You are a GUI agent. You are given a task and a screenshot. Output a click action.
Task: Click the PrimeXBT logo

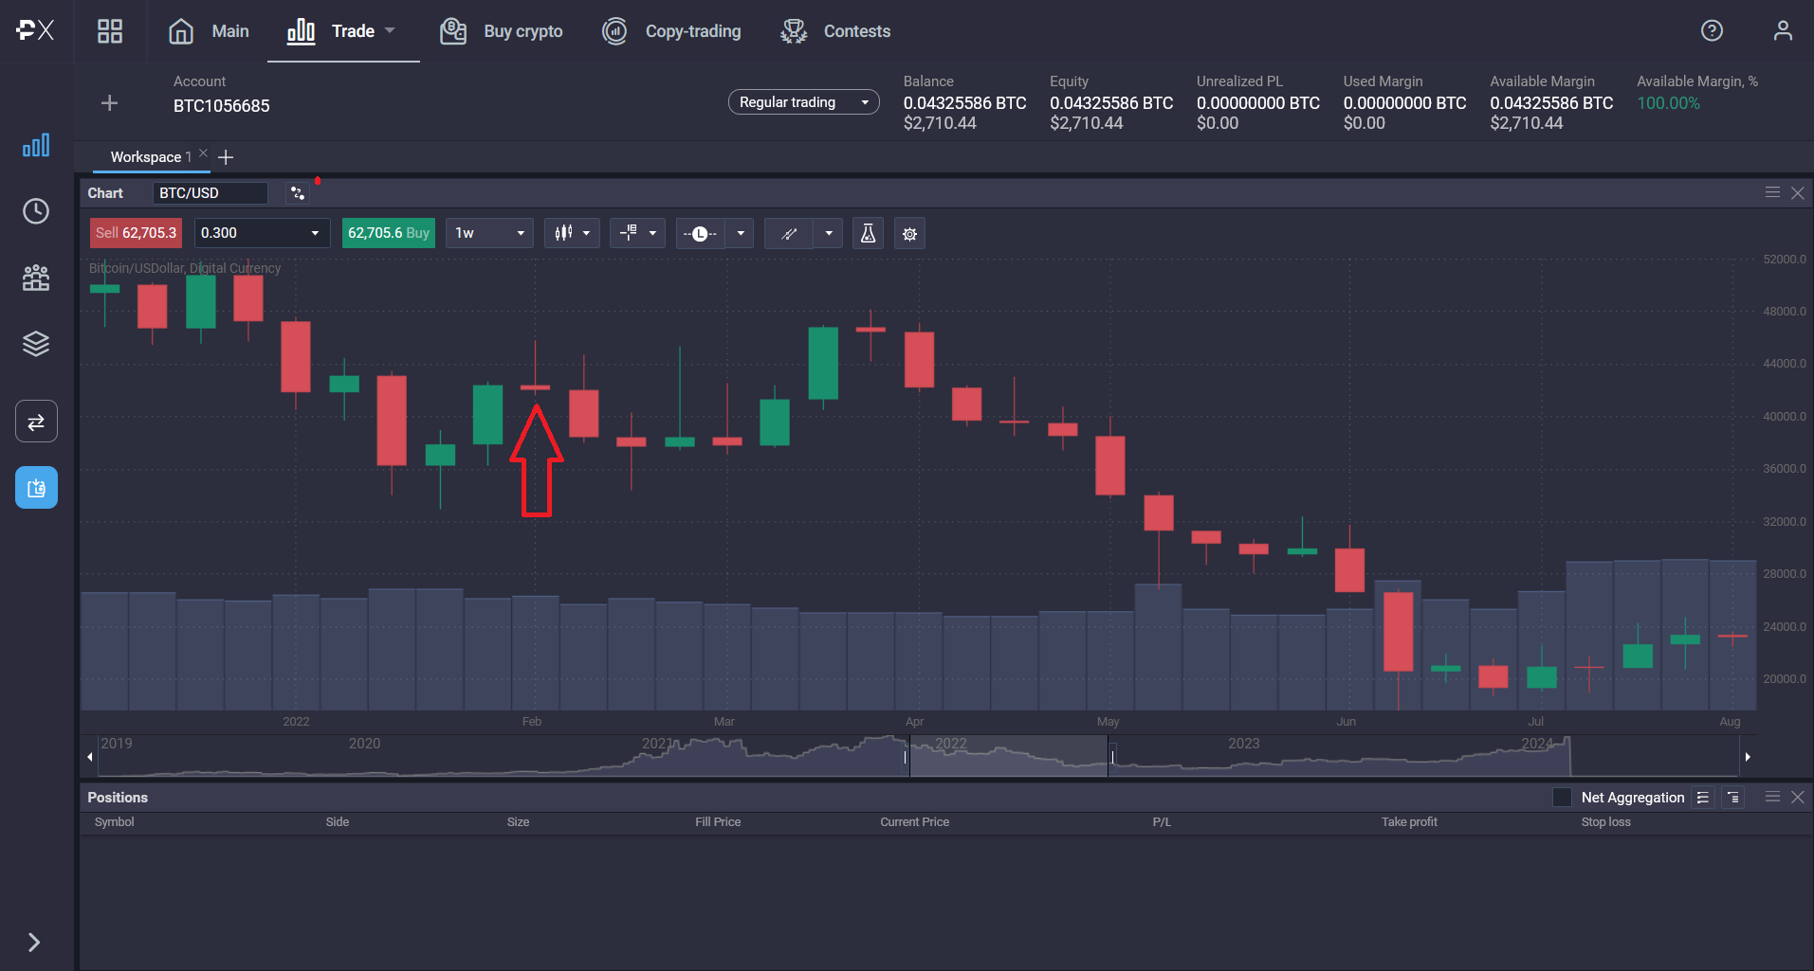[35, 30]
